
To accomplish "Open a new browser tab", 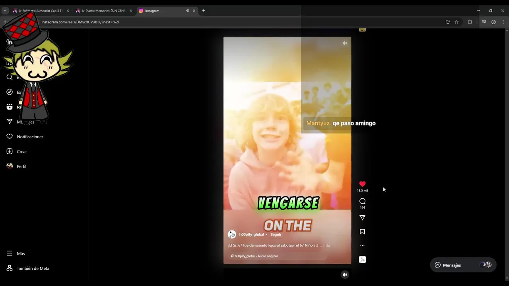I will (204, 11).
